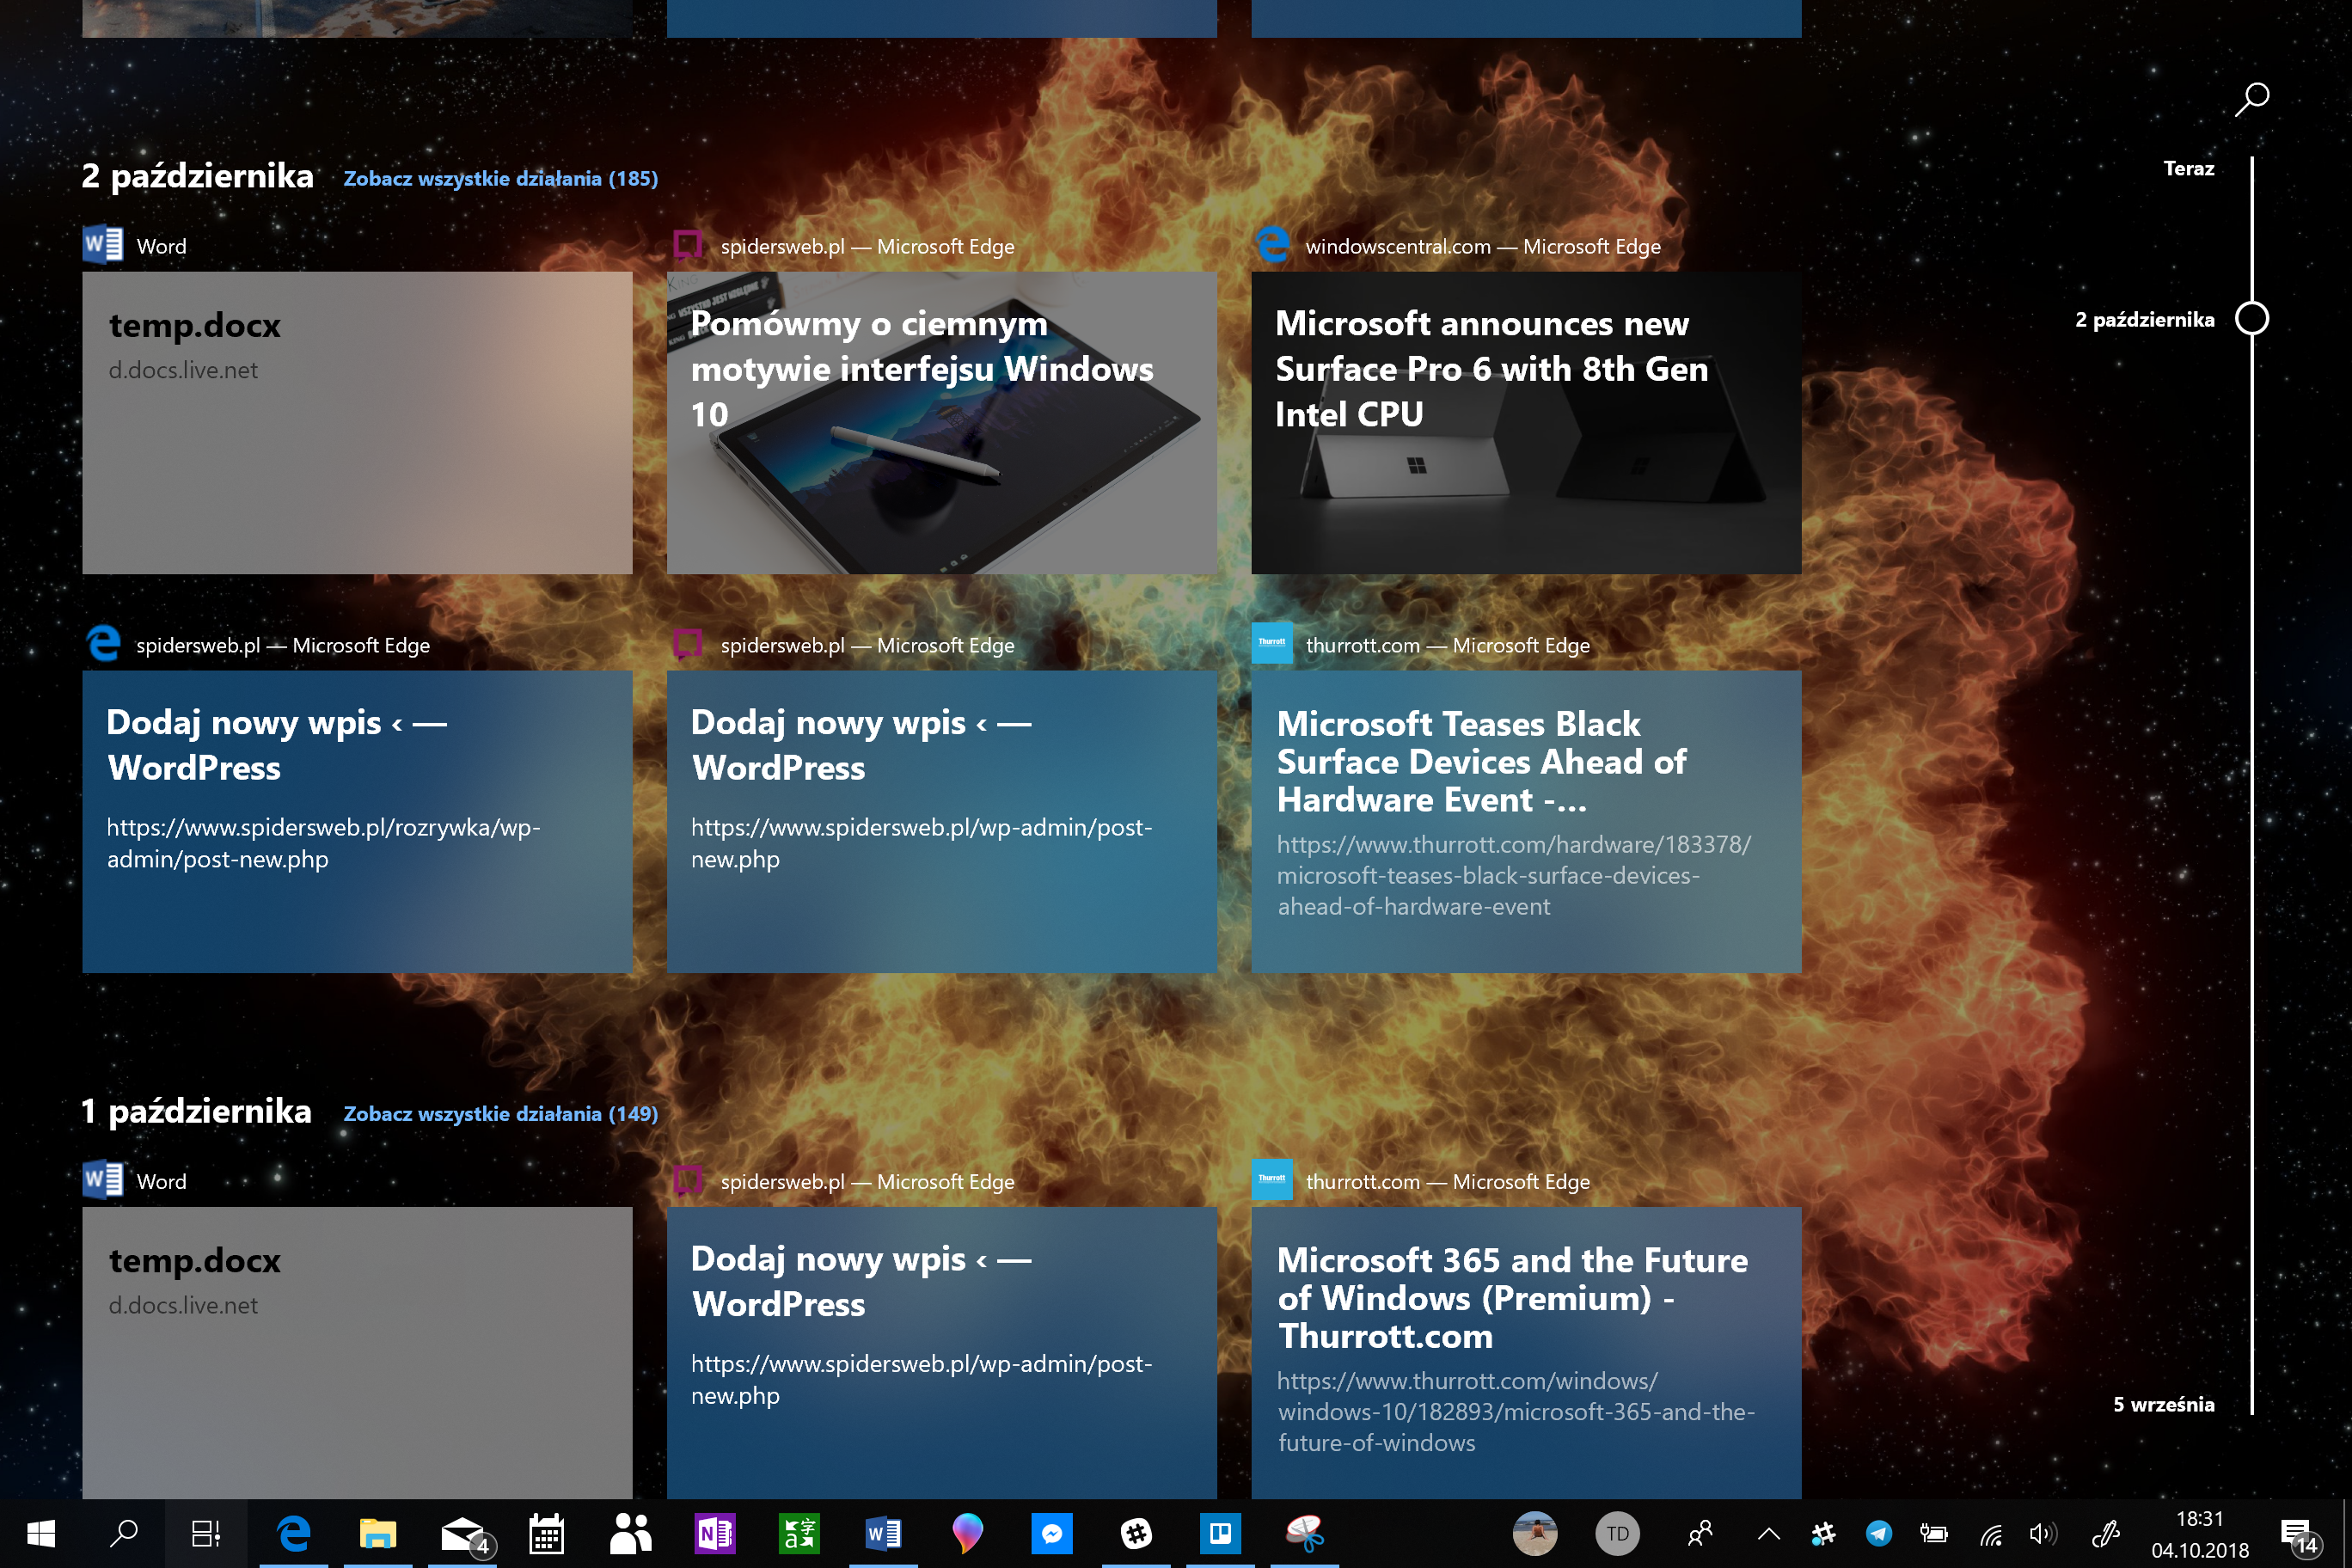Screen dimensions: 2352x1568
Task: Click the 2 października section heading
Action: (x=197, y=177)
